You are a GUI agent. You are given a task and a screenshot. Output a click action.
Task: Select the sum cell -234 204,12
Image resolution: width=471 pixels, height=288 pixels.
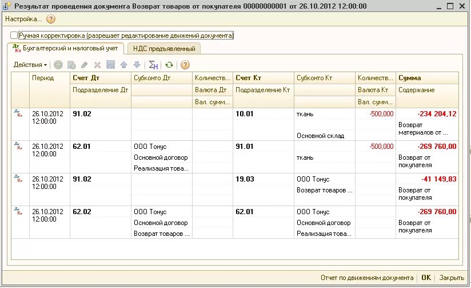tap(427, 114)
